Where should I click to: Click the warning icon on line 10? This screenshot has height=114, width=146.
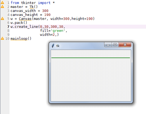click(x=2, y=38)
